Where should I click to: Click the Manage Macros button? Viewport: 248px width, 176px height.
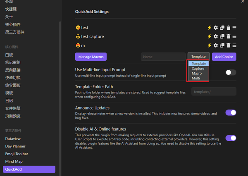point(91,57)
